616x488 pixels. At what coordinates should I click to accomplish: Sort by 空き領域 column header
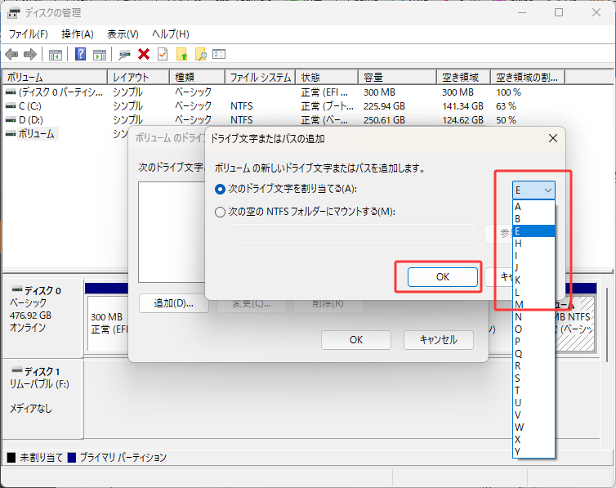pyautogui.click(x=463, y=77)
